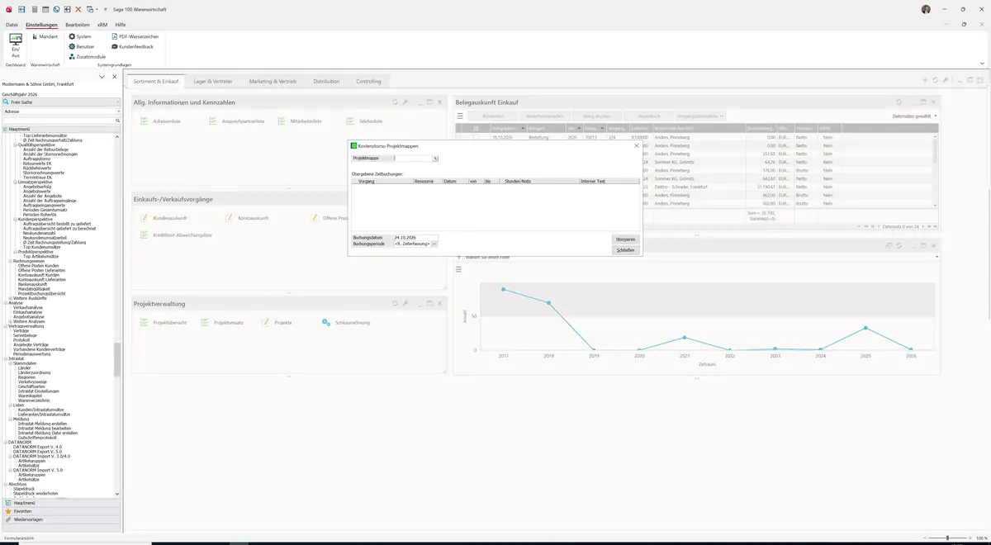Toggle the Dashboard Ein/Aus ribbon button
This screenshot has width=991, height=545.
16,45
